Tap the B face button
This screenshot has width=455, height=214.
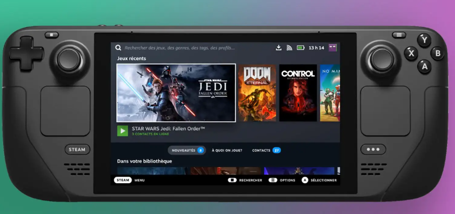[438, 53]
